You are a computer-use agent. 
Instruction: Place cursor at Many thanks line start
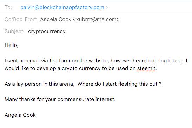coord(5,99)
